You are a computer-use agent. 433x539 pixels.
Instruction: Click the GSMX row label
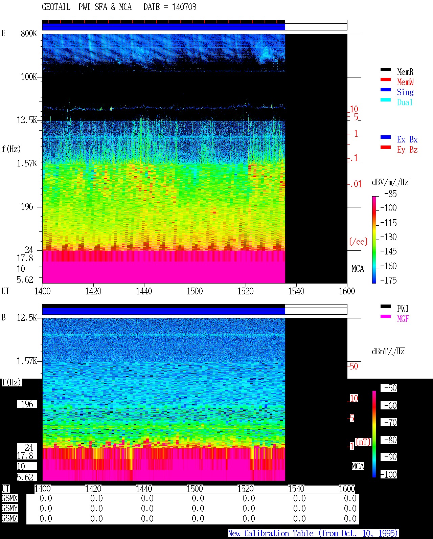pyautogui.click(x=9, y=498)
